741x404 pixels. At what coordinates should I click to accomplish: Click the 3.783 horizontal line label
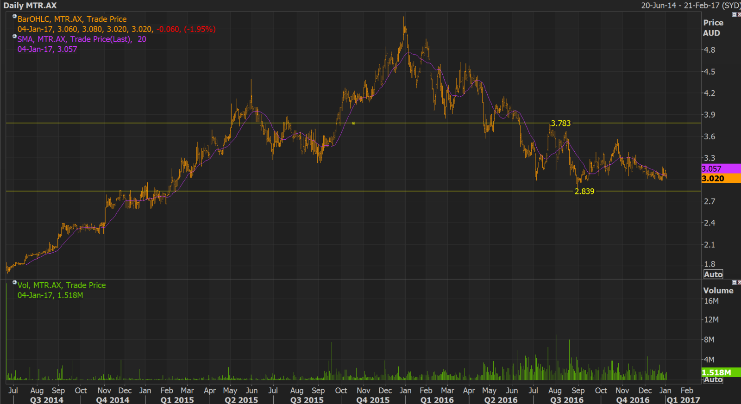[x=560, y=123]
